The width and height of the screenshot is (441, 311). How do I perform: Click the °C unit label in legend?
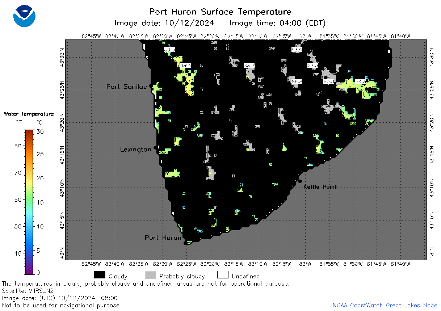[40, 123]
